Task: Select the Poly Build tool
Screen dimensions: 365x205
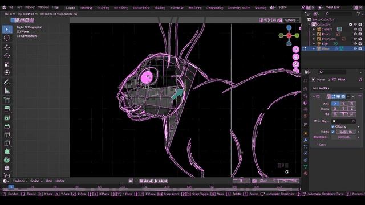Action: point(7,151)
